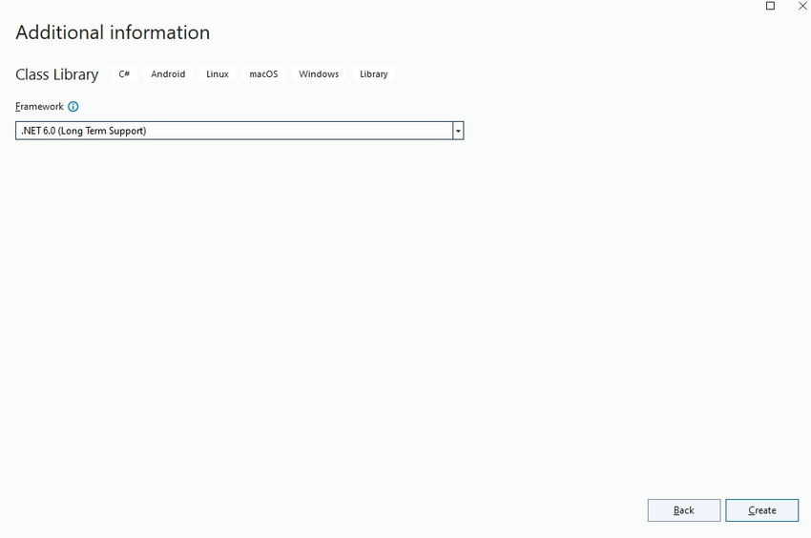Maximize the dialog window

(x=770, y=6)
